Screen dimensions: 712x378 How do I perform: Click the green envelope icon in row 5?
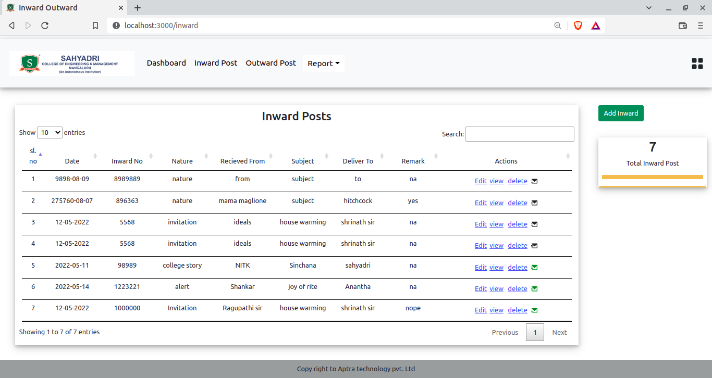534,268
